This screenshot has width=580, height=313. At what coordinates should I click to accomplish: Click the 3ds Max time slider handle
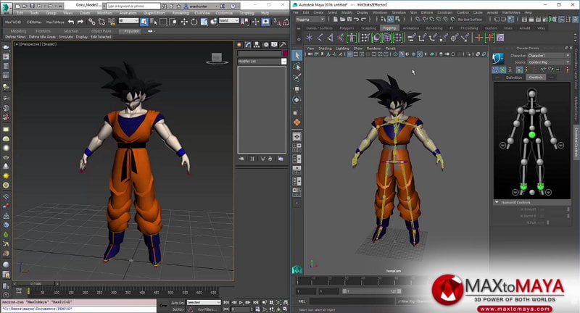pos(36,284)
